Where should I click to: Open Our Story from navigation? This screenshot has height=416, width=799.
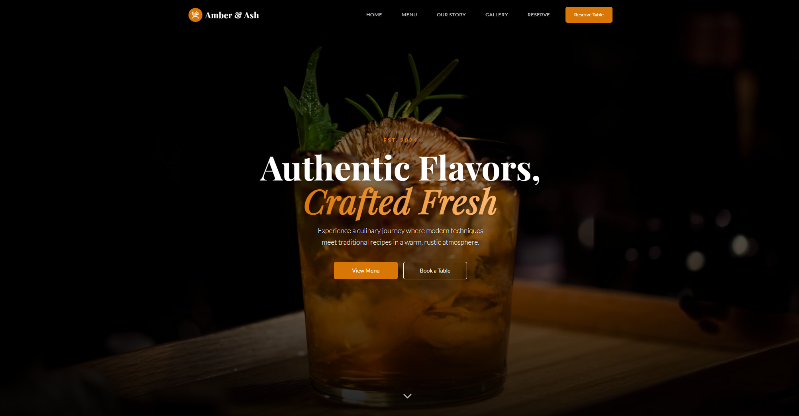[x=451, y=15]
